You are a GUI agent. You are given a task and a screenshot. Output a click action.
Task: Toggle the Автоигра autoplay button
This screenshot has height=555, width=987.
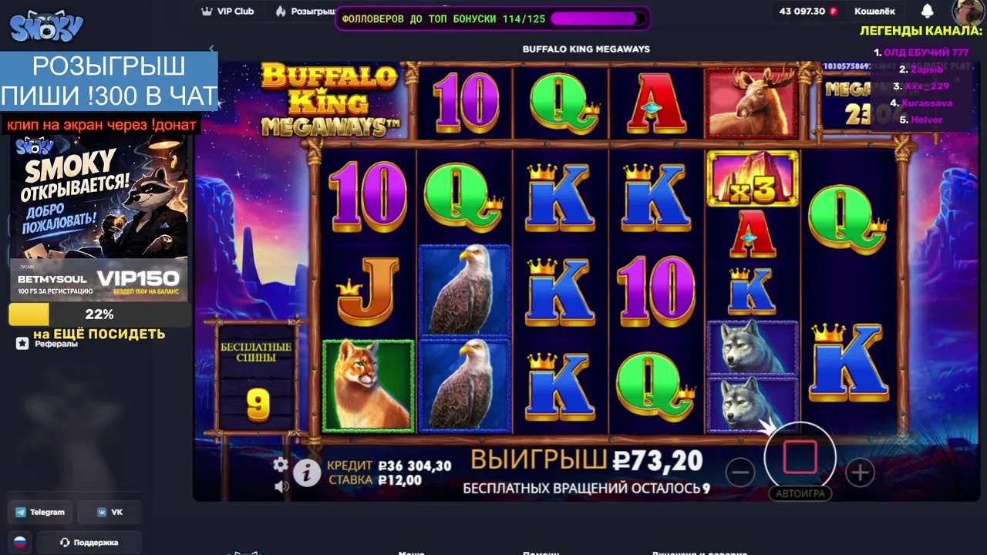(800, 493)
